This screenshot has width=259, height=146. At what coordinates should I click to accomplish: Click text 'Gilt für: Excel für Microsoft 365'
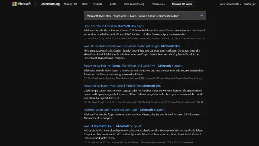click(99, 102)
